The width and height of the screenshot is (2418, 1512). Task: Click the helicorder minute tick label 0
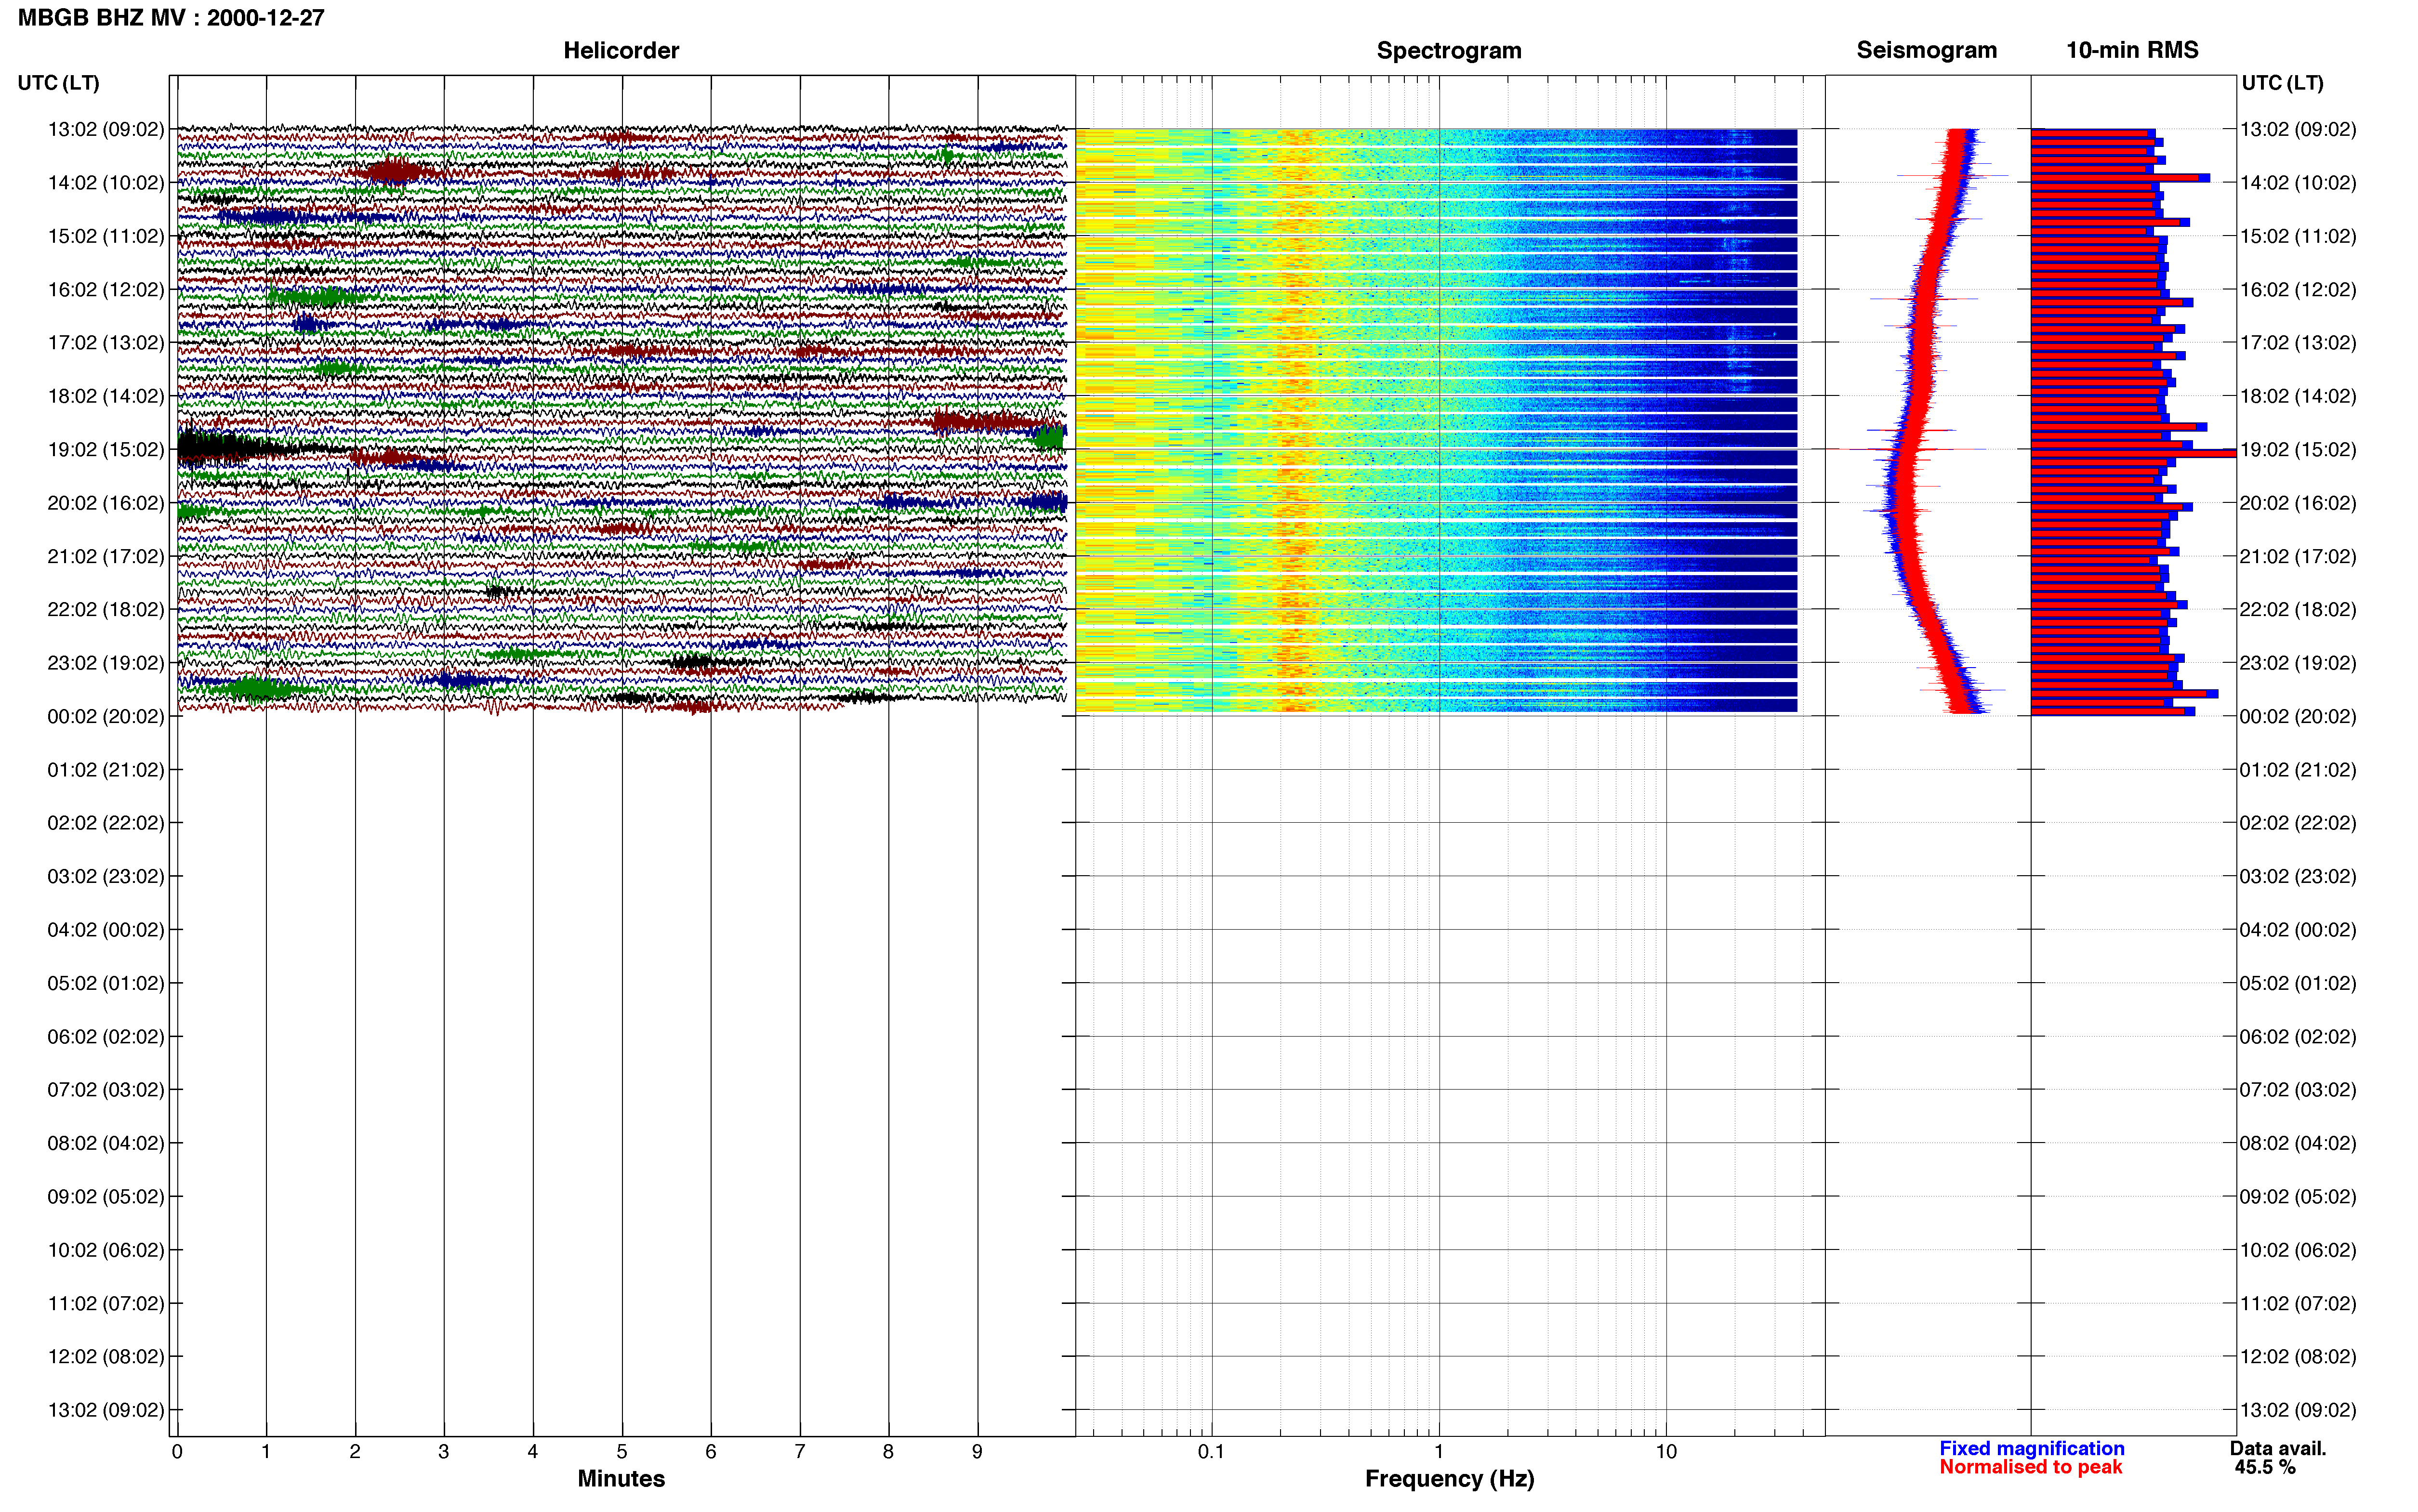point(177,1451)
